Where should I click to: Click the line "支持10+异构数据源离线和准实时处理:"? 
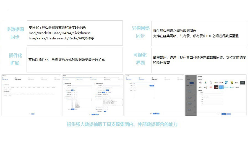point(58,28)
